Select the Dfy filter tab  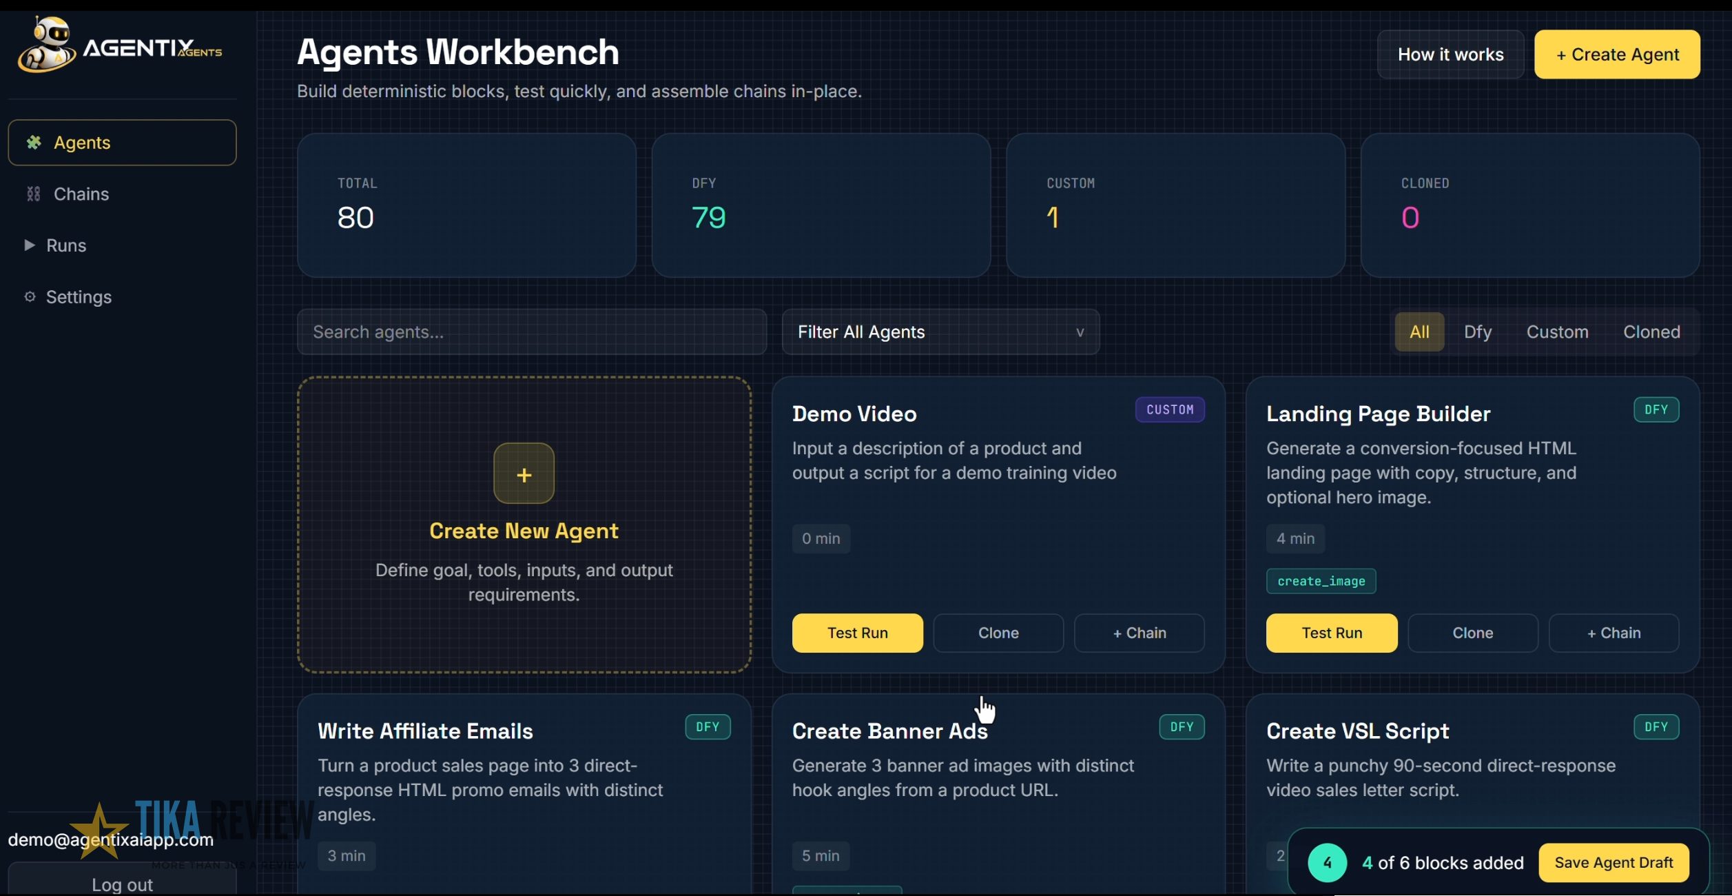1478,332
